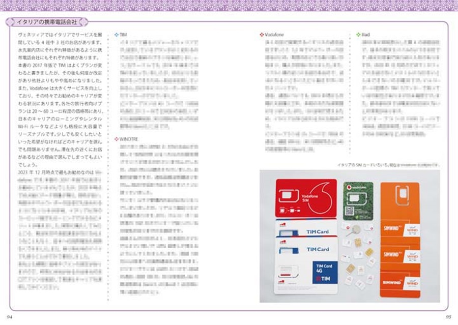The width and height of the screenshot is (458, 325).
Task: Click the SIM outline icon atop the orange card
Action: click(x=402, y=196)
